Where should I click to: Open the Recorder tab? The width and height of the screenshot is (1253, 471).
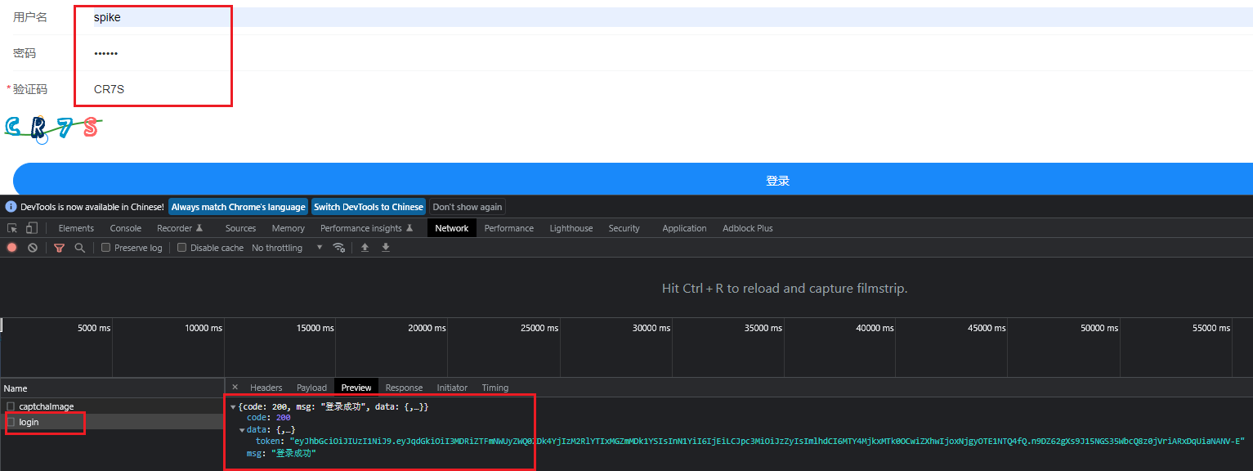[180, 228]
